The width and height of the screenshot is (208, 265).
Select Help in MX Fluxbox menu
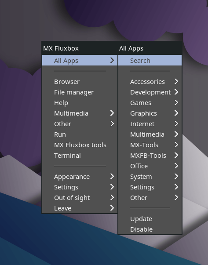[x=80, y=103]
